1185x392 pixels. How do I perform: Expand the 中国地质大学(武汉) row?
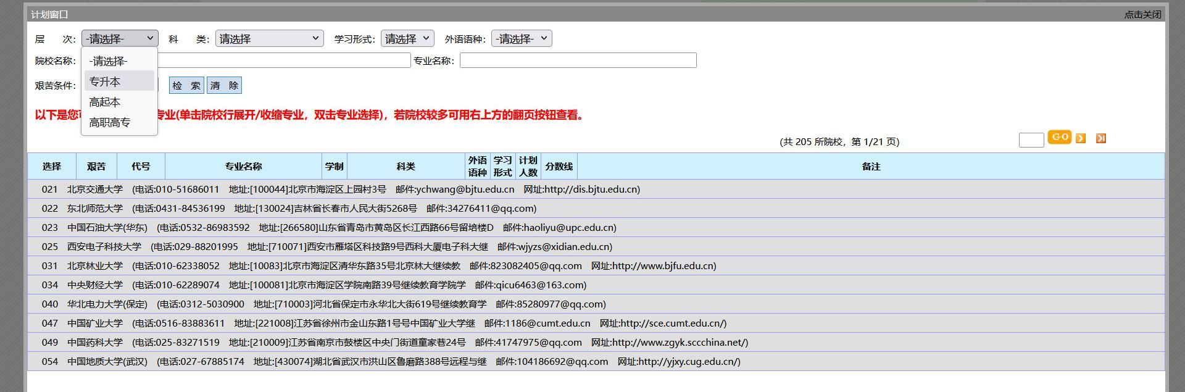pyautogui.click(x=107, y=362)
